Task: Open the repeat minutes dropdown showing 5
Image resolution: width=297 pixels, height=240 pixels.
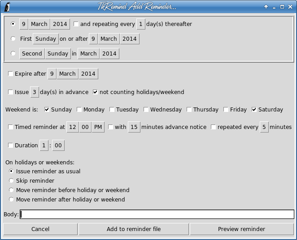Action: 264,127
